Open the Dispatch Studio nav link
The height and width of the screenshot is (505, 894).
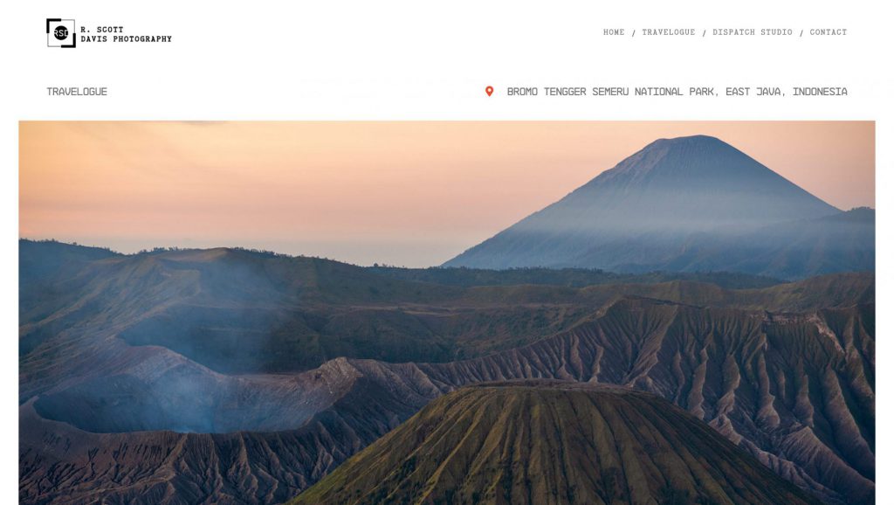click(x=752, y=32)
